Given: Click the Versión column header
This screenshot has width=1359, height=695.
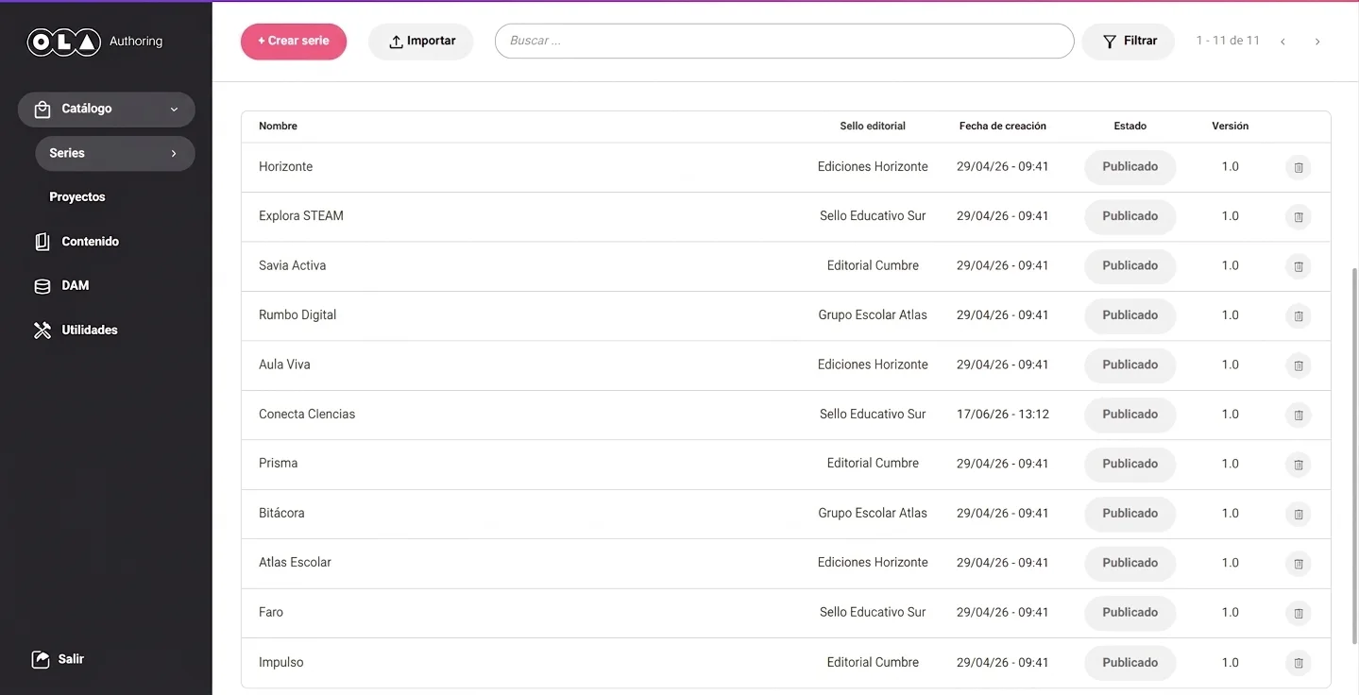Looking at the screenshot, I should 1230,126.
